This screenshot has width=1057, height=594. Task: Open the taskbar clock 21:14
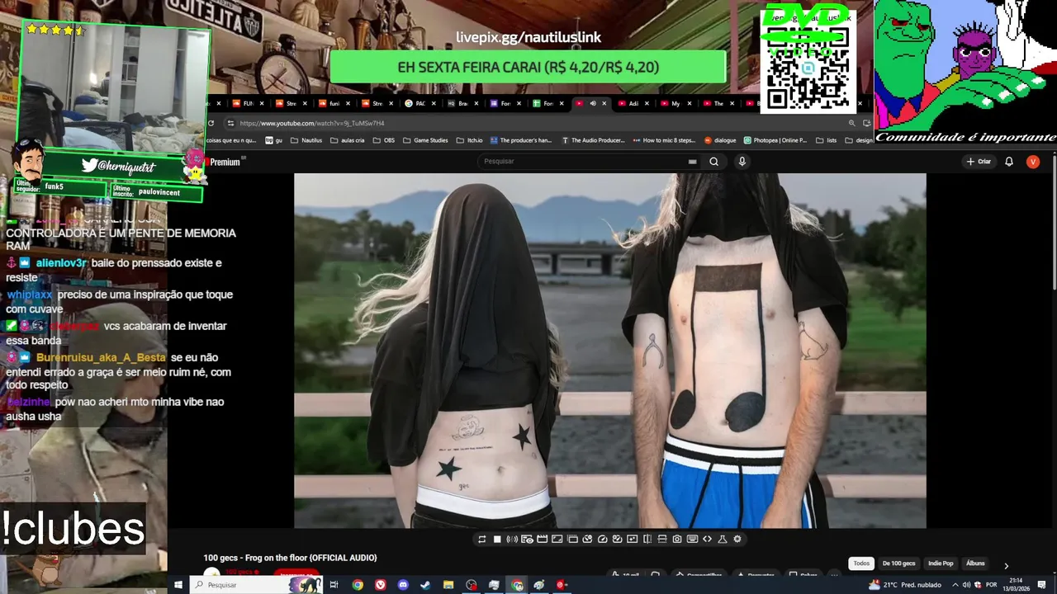[1017, 585]
